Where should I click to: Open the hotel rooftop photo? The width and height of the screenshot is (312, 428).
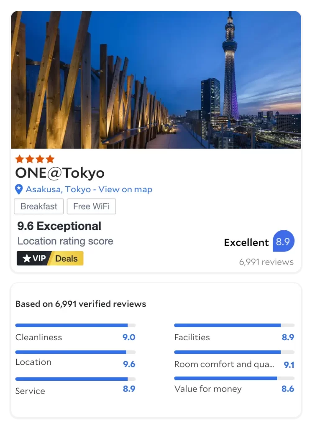tap(156, 79)
